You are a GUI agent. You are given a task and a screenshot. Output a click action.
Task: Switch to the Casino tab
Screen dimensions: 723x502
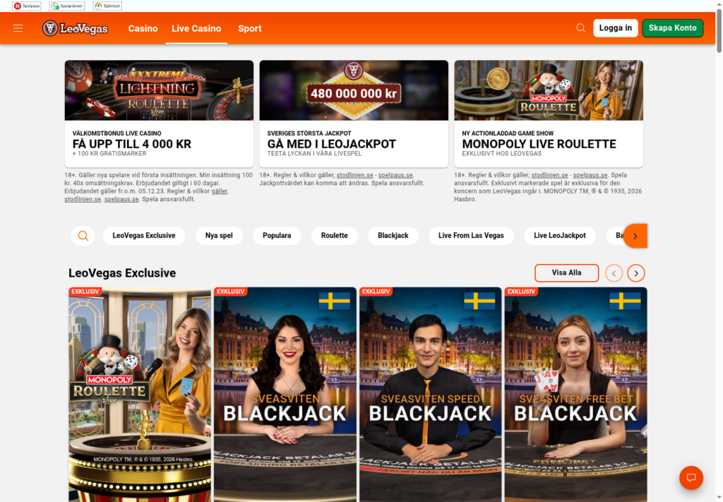coord(143,28)
